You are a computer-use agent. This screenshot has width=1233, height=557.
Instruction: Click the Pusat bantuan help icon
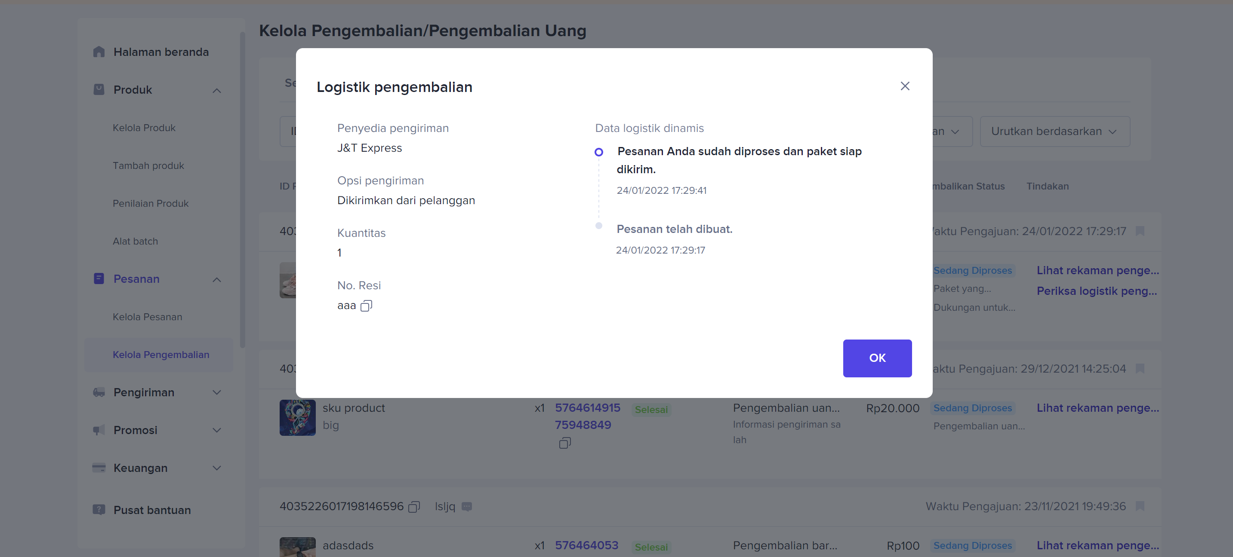point(99,510)
